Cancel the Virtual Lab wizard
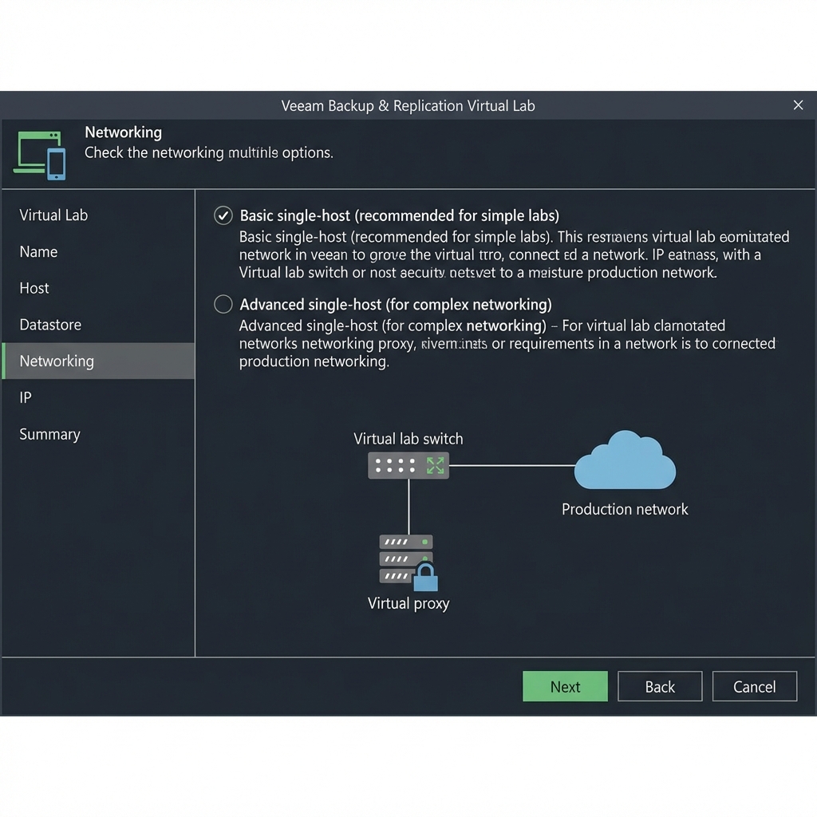The height and width of the screenshot is (817, 817). (x=754, y=686)
